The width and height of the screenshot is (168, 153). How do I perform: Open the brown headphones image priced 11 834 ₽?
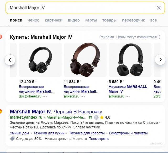(85, 60)
